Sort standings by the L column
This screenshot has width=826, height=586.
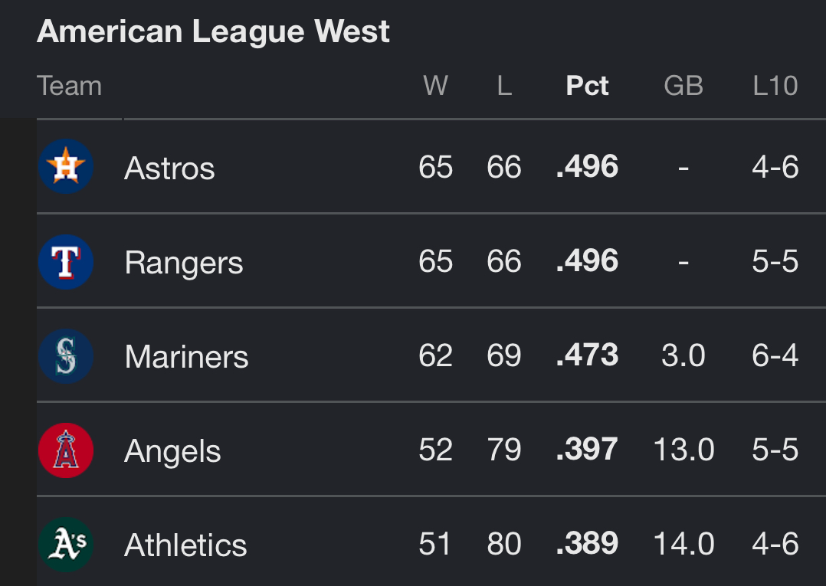click(504, 85)
